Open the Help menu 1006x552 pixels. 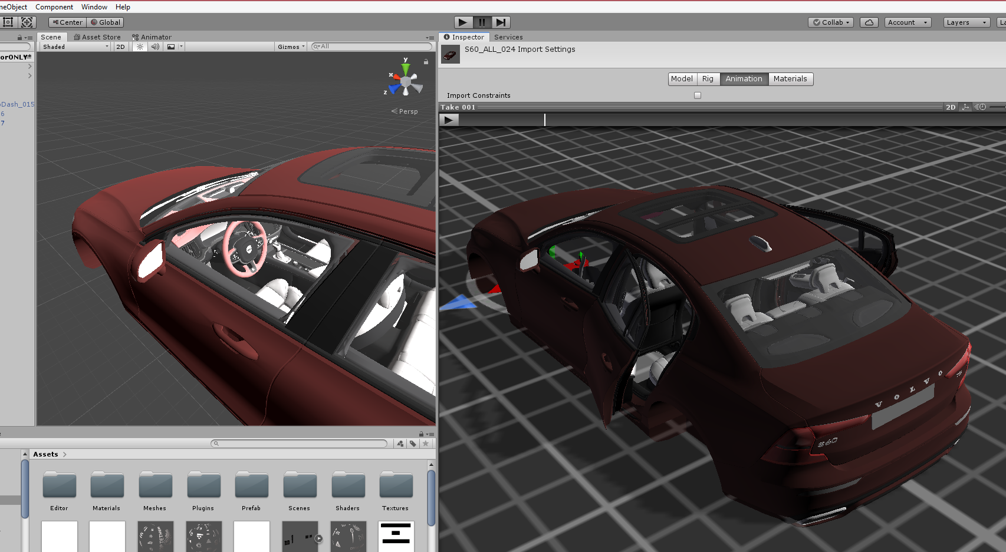(123, 7)
